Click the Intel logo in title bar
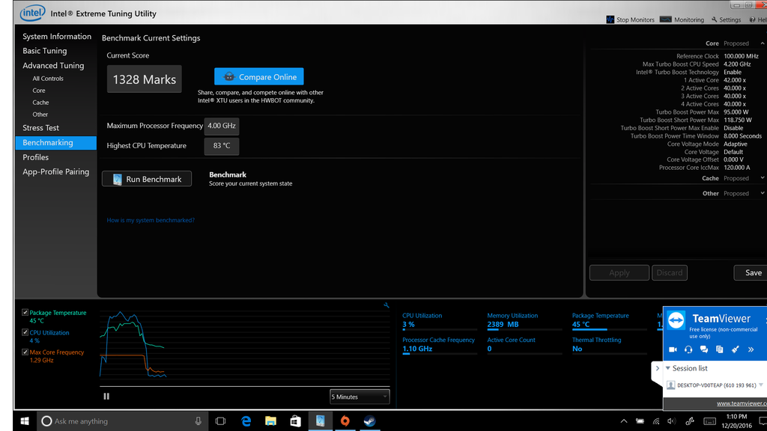This screenshot has height=431, width=767. pos(32,13)
